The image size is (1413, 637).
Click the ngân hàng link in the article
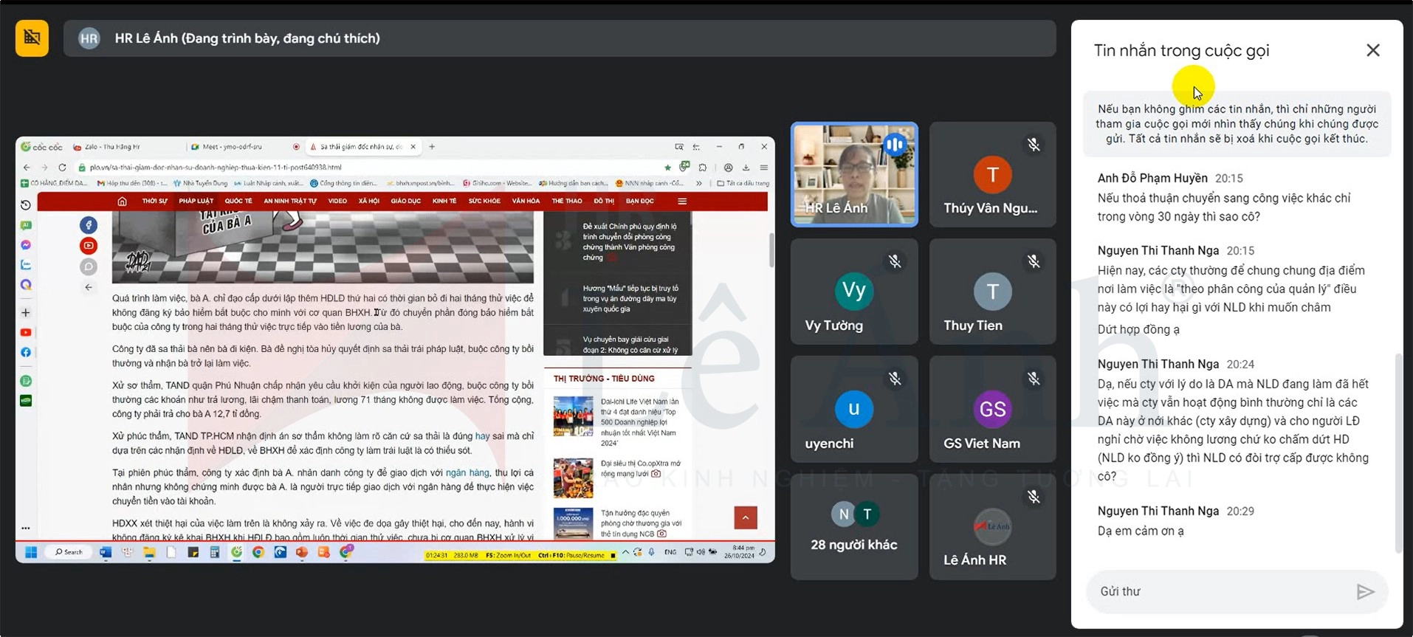coord(467,473)
